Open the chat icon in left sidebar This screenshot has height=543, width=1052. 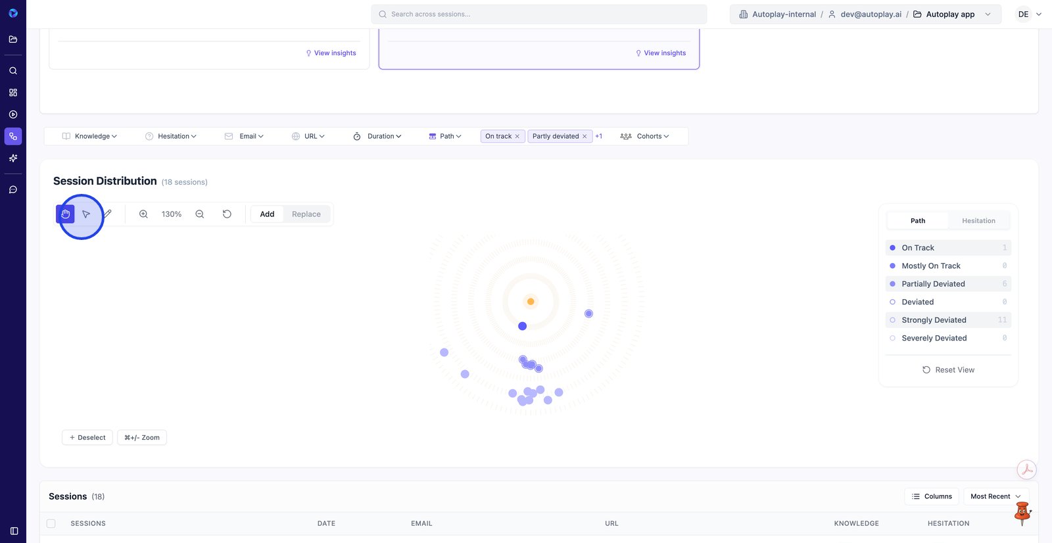pyautogui.click(x=13, y=190)
